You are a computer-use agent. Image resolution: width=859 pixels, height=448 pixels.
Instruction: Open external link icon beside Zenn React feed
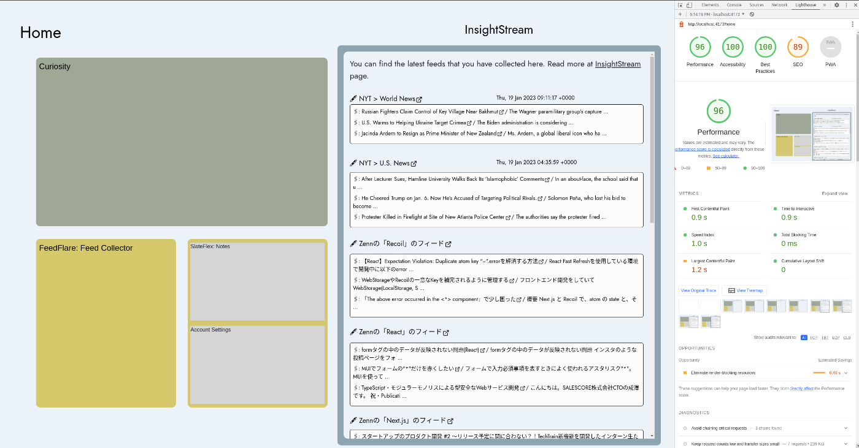446,333
